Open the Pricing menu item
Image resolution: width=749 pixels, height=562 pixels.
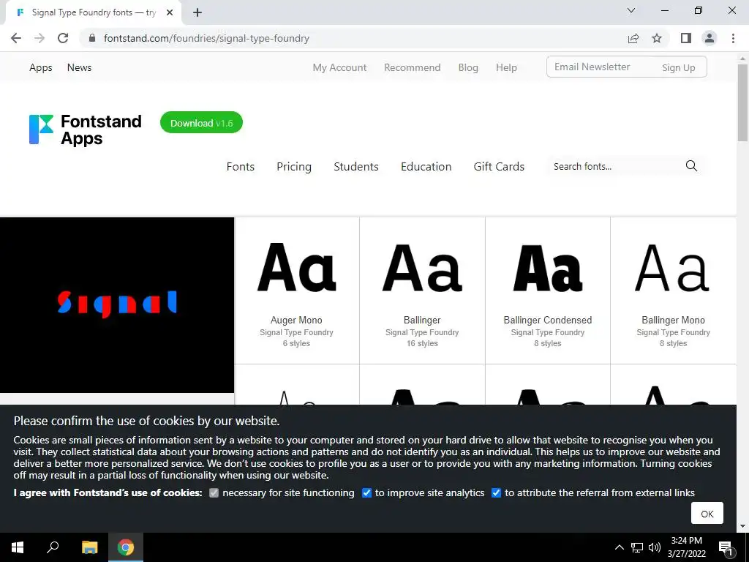click(x=294, y=166)
